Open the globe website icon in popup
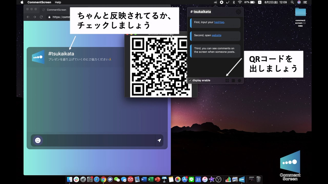Image resolution: width=328 pixels, height=184 pixels. point(239,80)
